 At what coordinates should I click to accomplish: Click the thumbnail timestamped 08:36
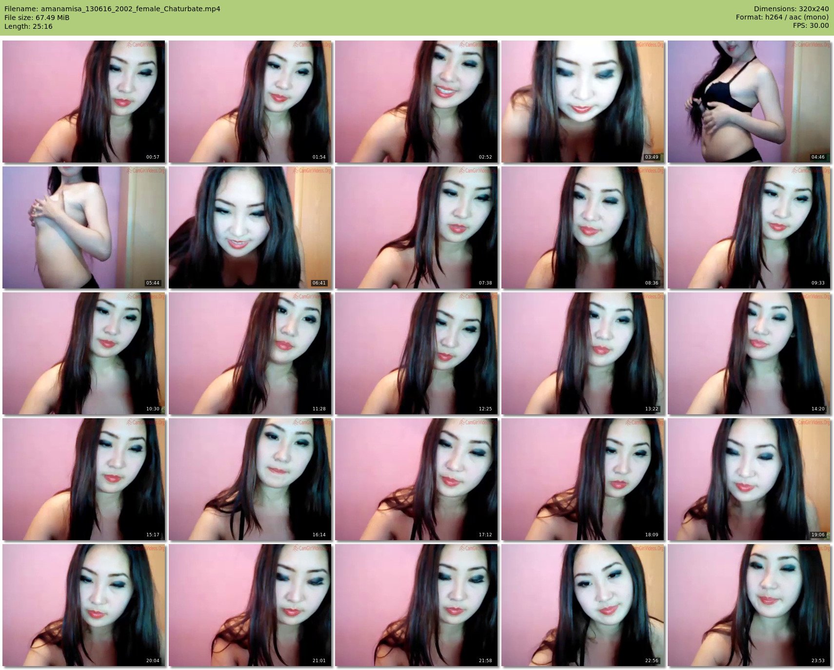(582, 227)
